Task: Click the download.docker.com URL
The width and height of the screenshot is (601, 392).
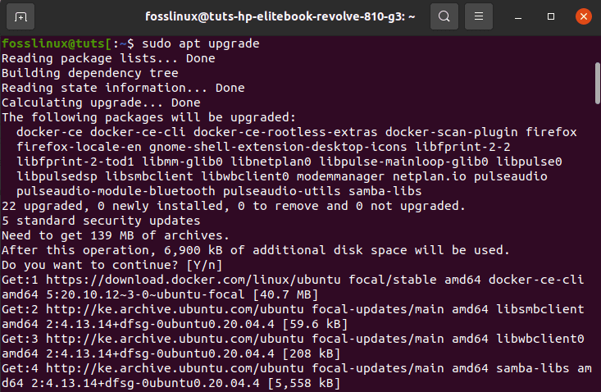Action: tap(194, 280)
